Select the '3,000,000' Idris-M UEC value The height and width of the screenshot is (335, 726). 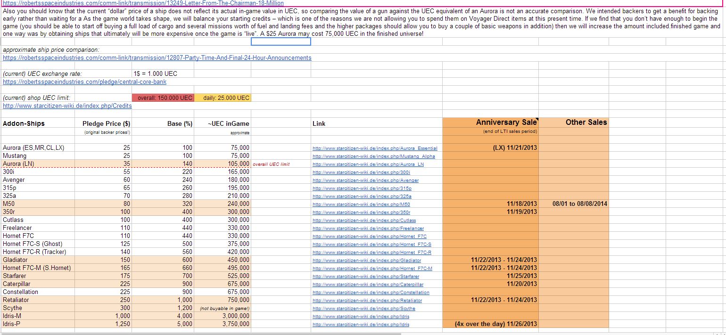tap(236, 316)
